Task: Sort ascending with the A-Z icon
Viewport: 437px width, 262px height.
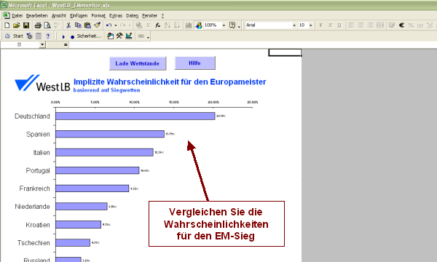Action: 168,25
